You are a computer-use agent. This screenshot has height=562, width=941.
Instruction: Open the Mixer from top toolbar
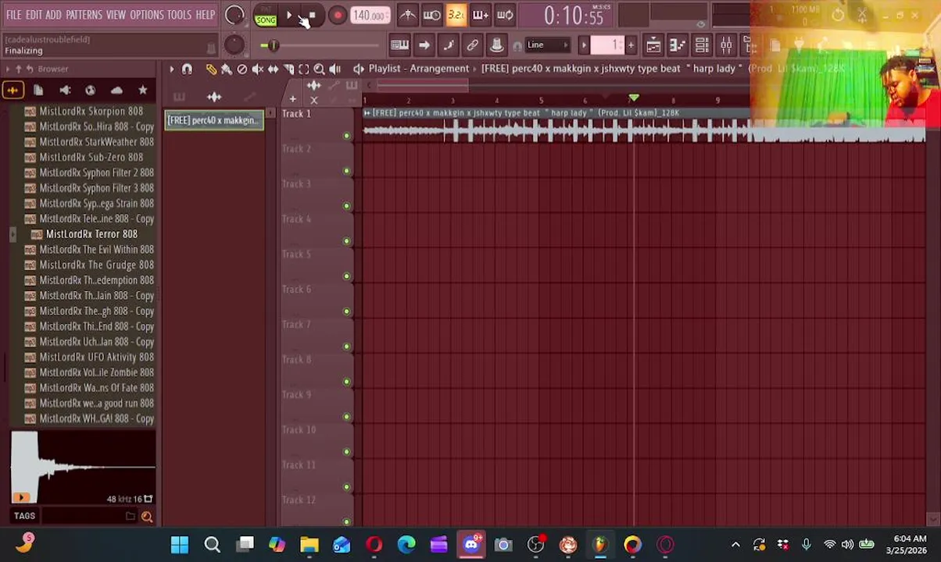pyautogui.click(x=726, y=45)
